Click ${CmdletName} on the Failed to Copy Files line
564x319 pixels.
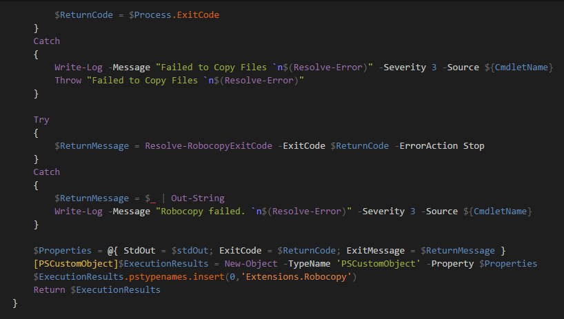518,68
